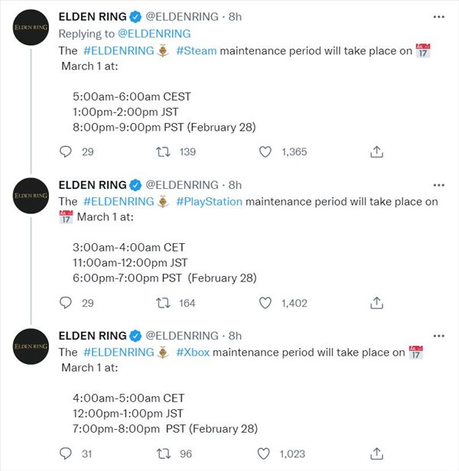Reply to the Steam maintenance tweet
The width and height of the screenshot is (459, 471).
66,151
